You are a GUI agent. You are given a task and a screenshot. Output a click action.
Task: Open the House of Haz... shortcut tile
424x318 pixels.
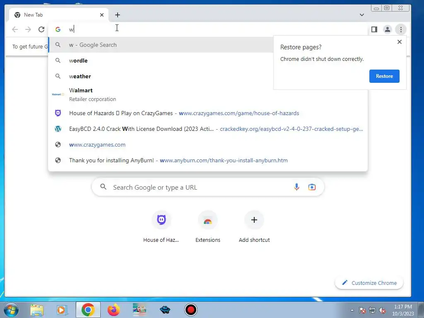161,226
